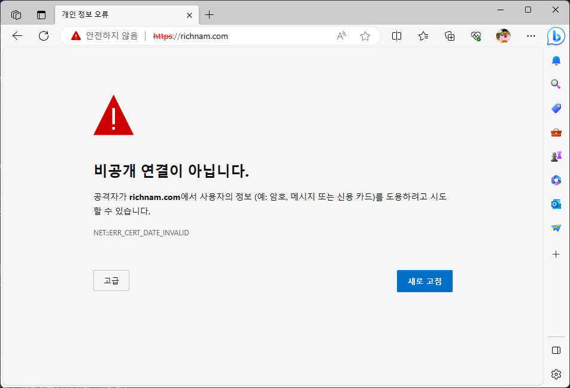Reload page with the refresh icon

point(44,36)
